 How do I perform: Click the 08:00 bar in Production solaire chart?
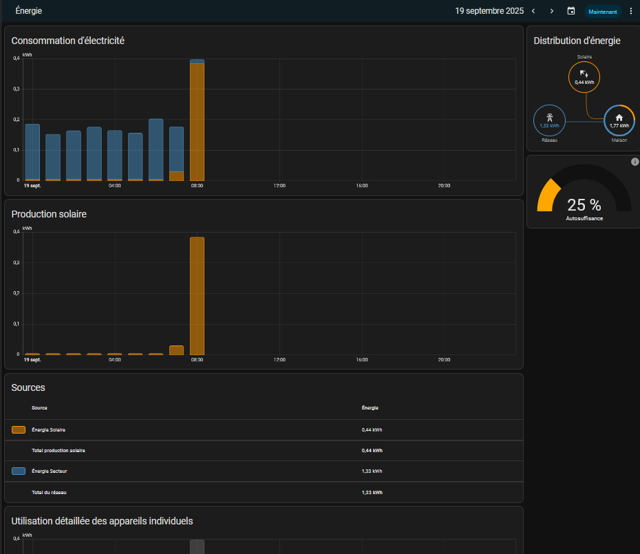click(197, 296)
